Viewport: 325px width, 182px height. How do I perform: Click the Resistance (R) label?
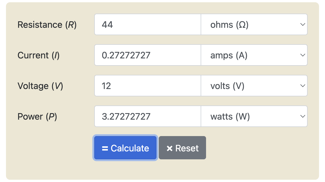point(47,25)
